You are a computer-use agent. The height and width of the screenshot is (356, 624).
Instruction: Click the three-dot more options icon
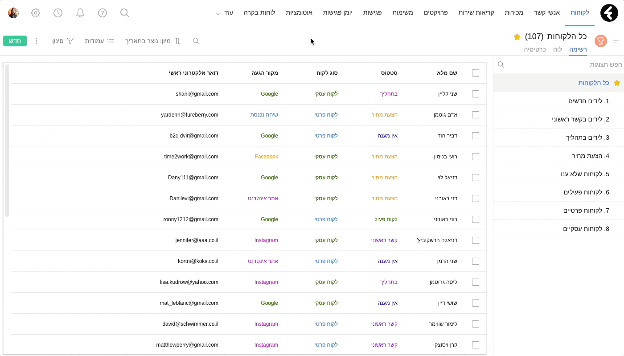tap(37, 41)
